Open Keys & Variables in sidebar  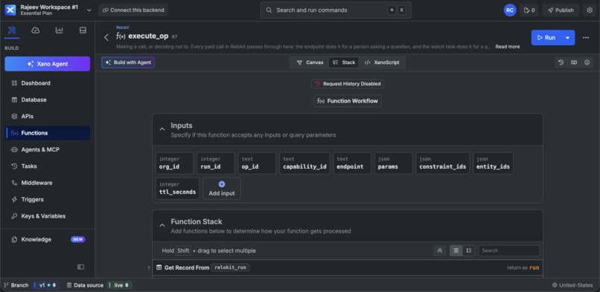pos(48,216)
